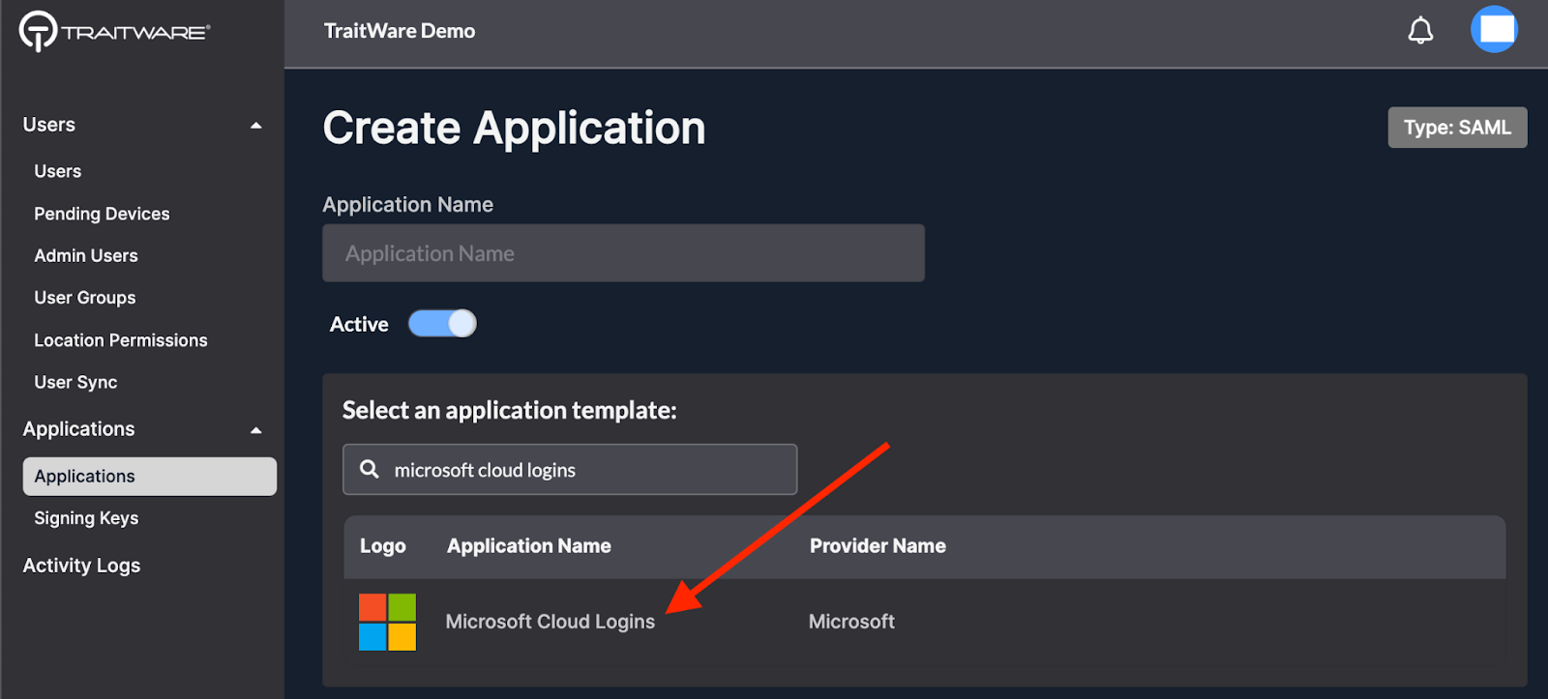Viewport: 1548px width, 699px height.
Task: Click the Microsoft logo in results
Action: (x=387, y=622)
